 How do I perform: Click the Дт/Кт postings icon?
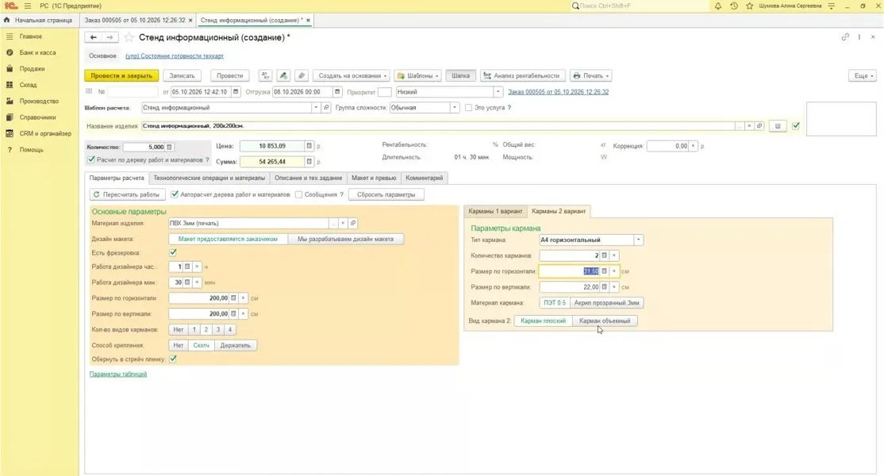pos(266,75)
